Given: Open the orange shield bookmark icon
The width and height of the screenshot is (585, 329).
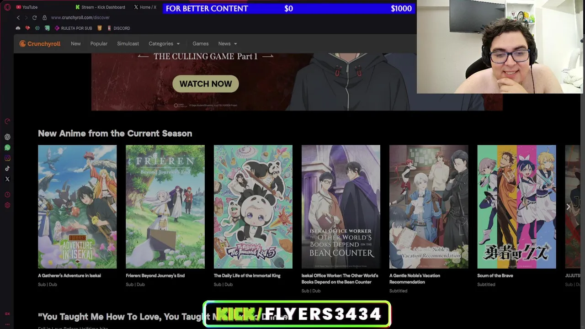Looking at the screenshot, I should click(x=100, y=28).
